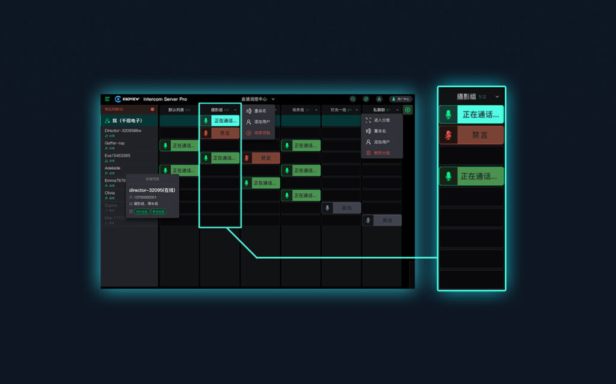Viewport: 616px width, 384px height.
Task: Click the language 'A' icon in top bar
Action: 379,99
